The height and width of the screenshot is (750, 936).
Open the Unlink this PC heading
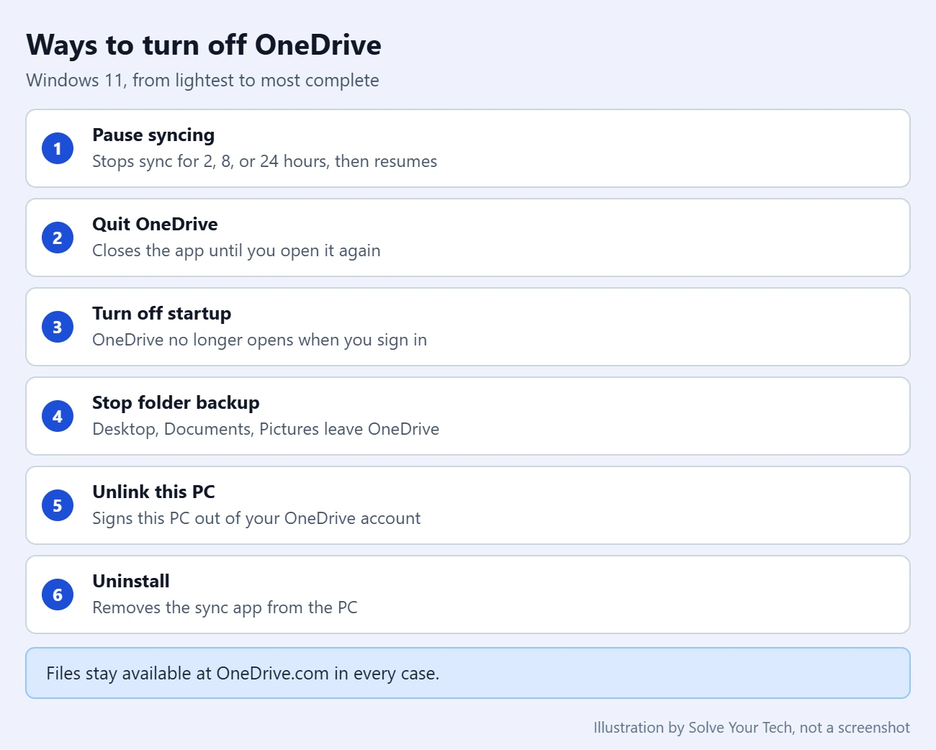(x=153, y=492)
